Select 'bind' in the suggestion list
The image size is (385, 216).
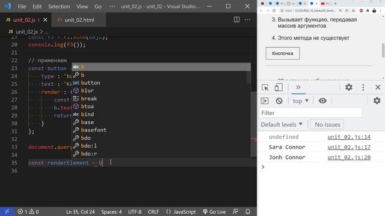click(x=161, y=115)
